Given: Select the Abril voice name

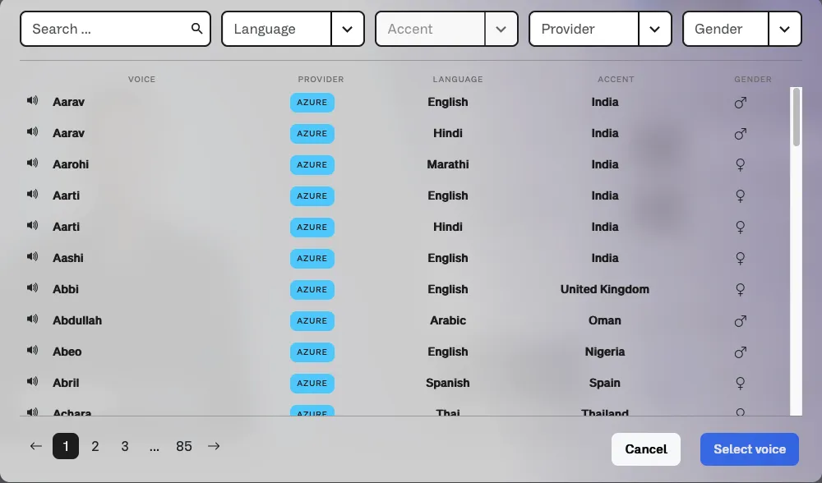Looking at the screenshot, I should 66,383.
